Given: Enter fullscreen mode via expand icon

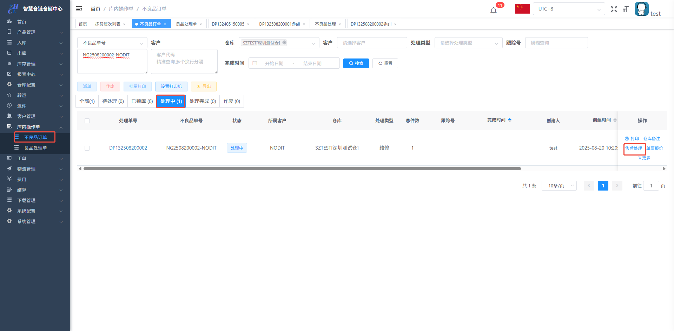Looking at the screenshot, I should pyautogui.click(x=614, y=9).
